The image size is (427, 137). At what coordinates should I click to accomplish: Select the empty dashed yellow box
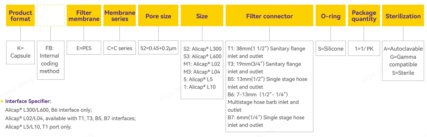pyautogui.click(x=51, y=16)
